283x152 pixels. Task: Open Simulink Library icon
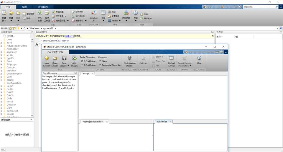[94, 13]
